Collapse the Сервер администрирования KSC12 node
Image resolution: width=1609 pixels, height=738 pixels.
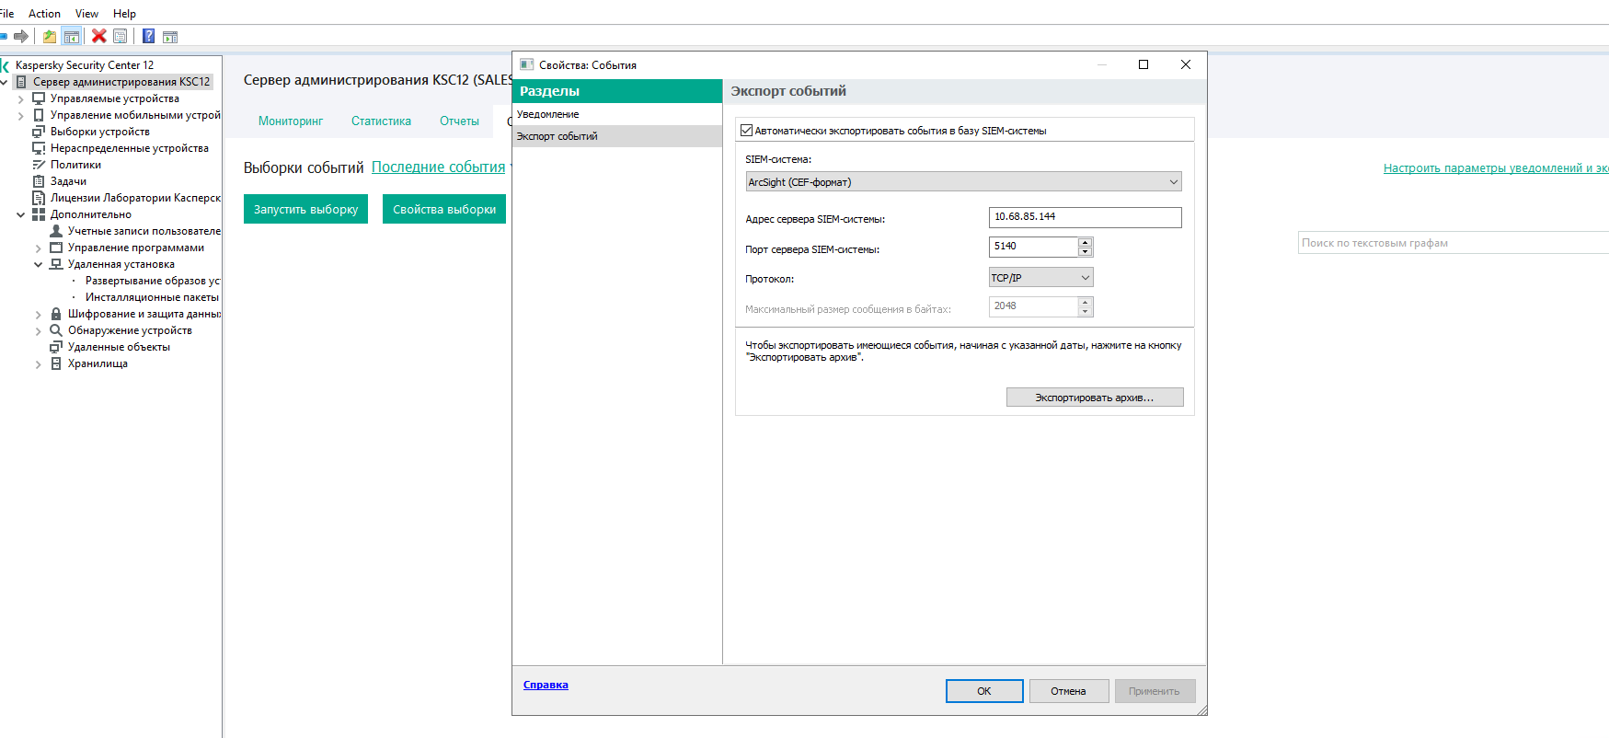pos(4,82)
